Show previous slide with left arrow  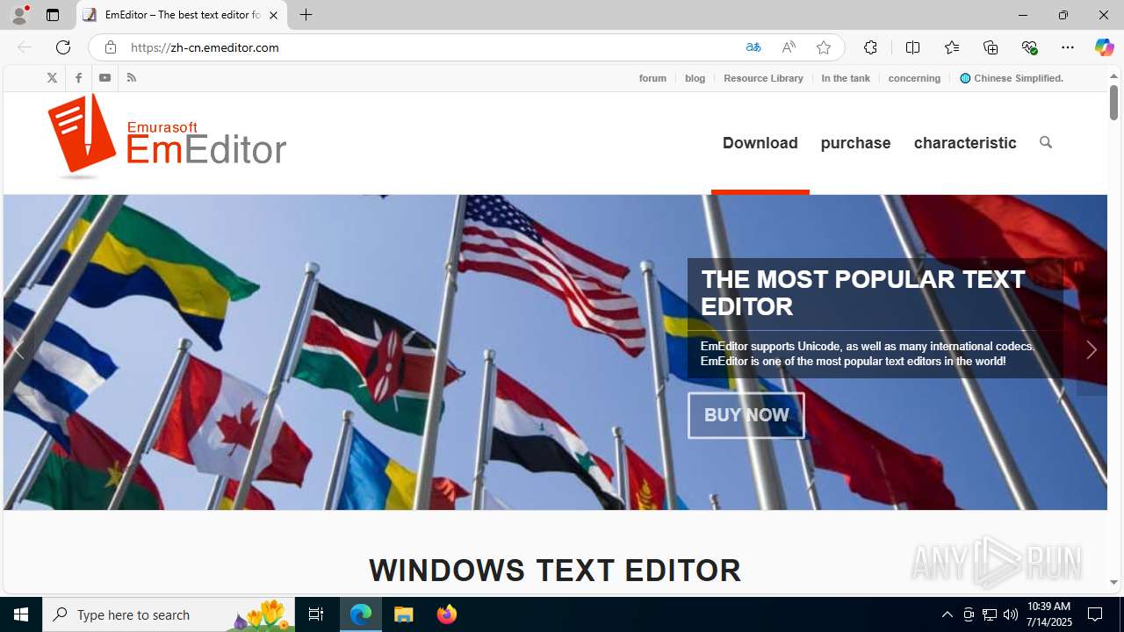pyautogui.click(x=18, y=350)
